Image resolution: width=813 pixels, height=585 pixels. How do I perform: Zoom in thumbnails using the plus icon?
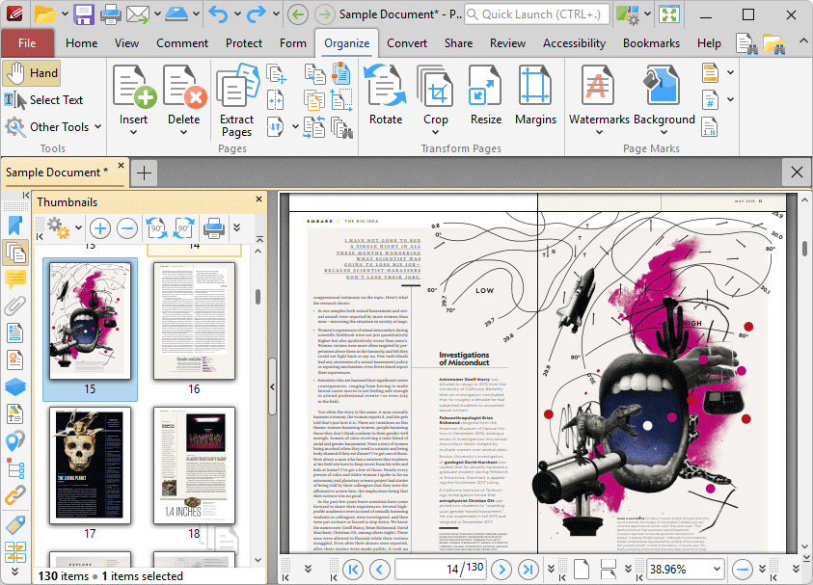click(x=100, y=228)
